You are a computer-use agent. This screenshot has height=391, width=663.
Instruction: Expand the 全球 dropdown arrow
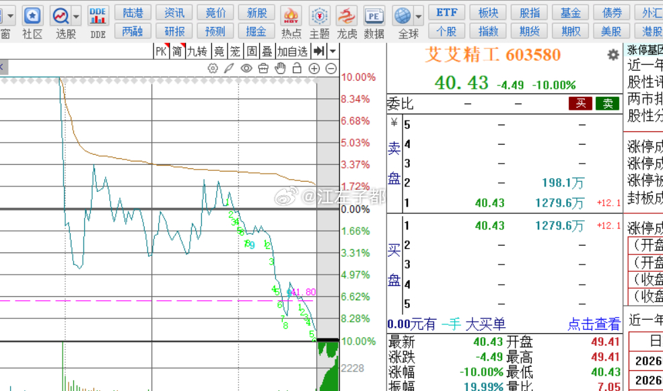click(x=418, y=16)
